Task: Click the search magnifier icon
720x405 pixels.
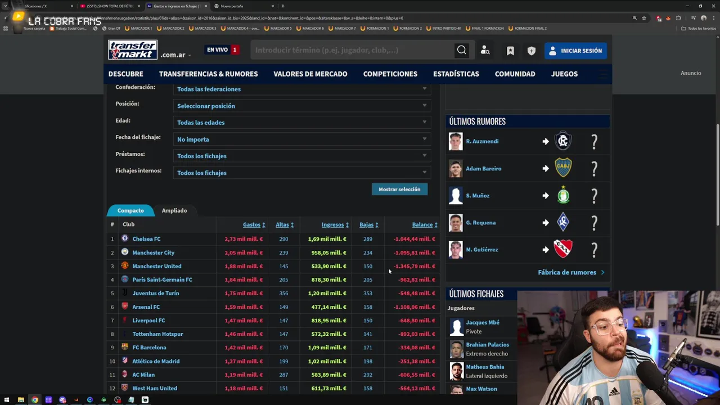Action: [x=461, y=50]
